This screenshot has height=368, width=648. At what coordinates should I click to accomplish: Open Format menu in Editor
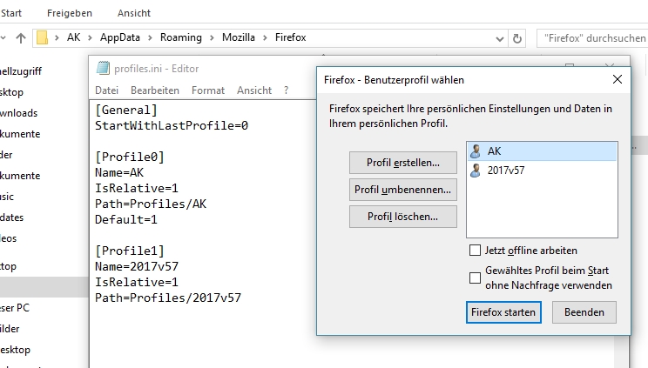tap(208, 90)
